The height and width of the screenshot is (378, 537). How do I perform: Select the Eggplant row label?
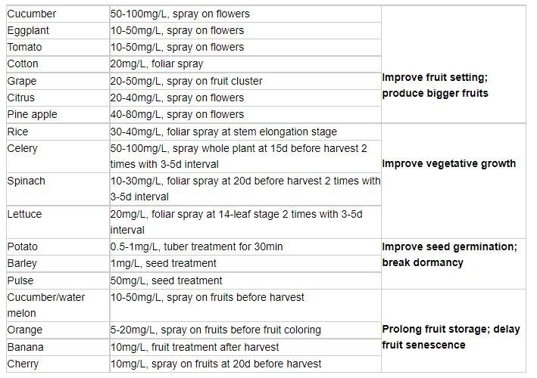point(30,30)
